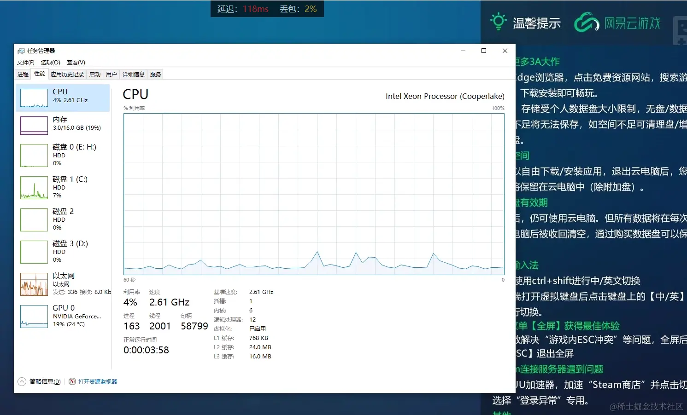Select the GPU 0 NVIDIA GeForce entry

tap(63, 316)
